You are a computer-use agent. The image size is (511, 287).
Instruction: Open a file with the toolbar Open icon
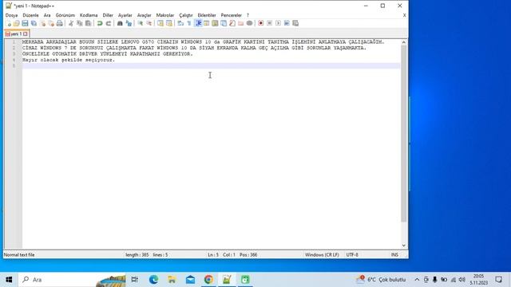click(16, 23)
